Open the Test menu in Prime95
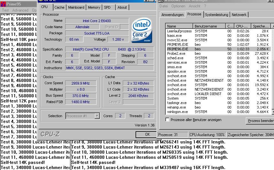The image size is (274, 170). coord(5,10)
